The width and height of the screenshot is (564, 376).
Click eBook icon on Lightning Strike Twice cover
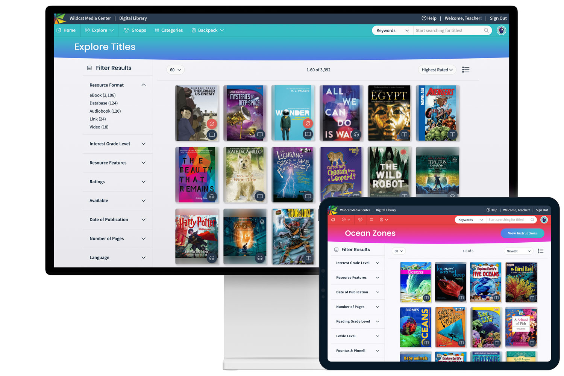tap(308, 196)
